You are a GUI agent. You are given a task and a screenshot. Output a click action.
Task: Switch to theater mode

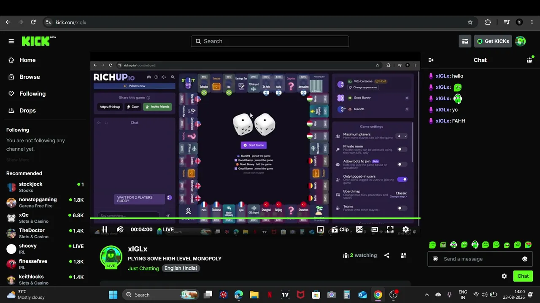[x=375, y=229]
